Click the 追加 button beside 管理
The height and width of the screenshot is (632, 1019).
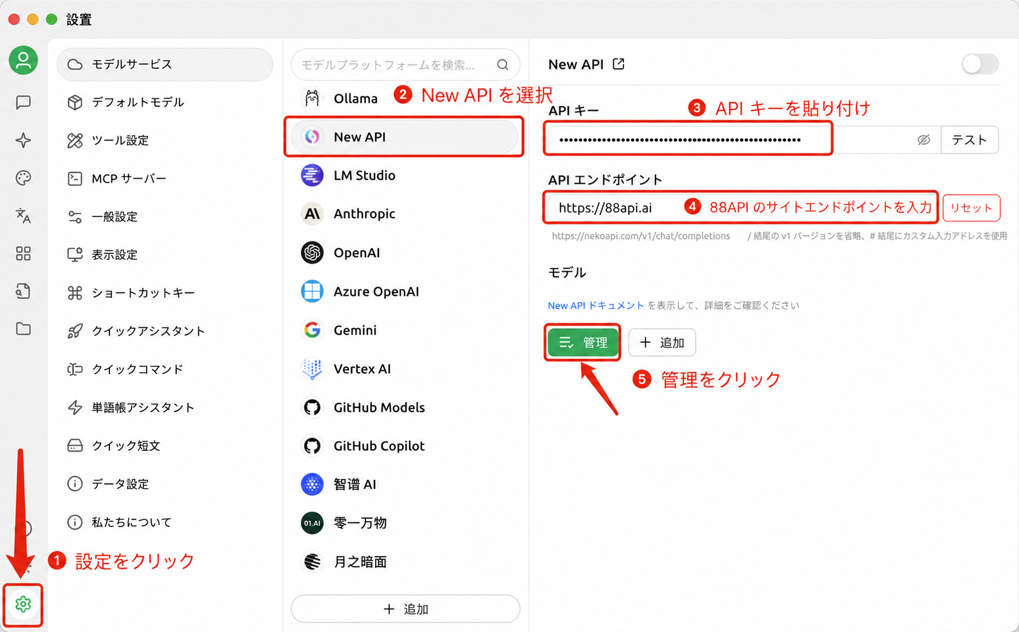(662, 343)
